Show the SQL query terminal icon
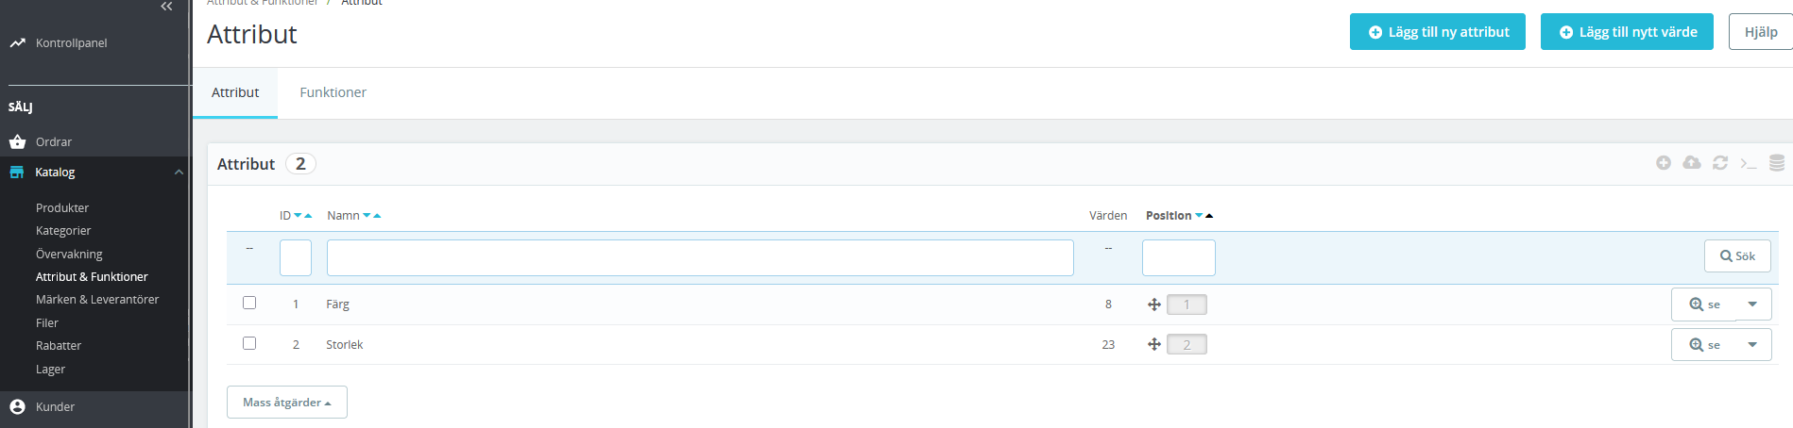1793x428 pixels. pos(1749,163)
